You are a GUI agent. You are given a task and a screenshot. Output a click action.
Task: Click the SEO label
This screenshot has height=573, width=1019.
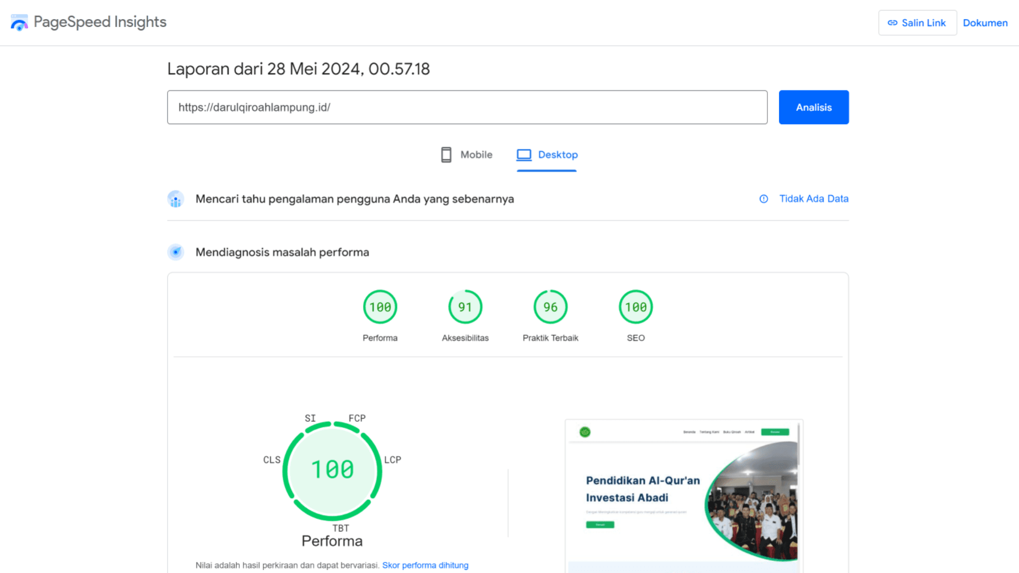pos(636,338)
